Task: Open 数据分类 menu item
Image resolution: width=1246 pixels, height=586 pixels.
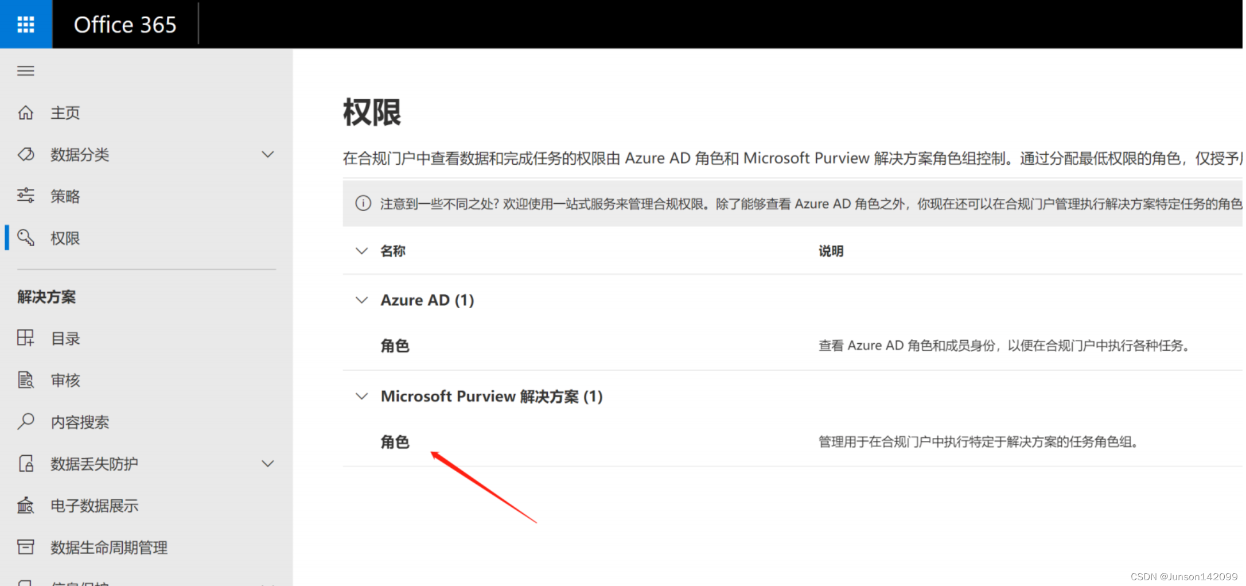Action: (80, 154)
